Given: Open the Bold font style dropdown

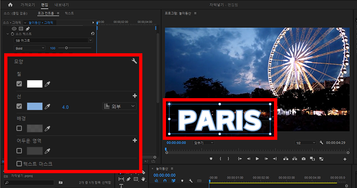Looking at the screenshot, I should point(30,48).
